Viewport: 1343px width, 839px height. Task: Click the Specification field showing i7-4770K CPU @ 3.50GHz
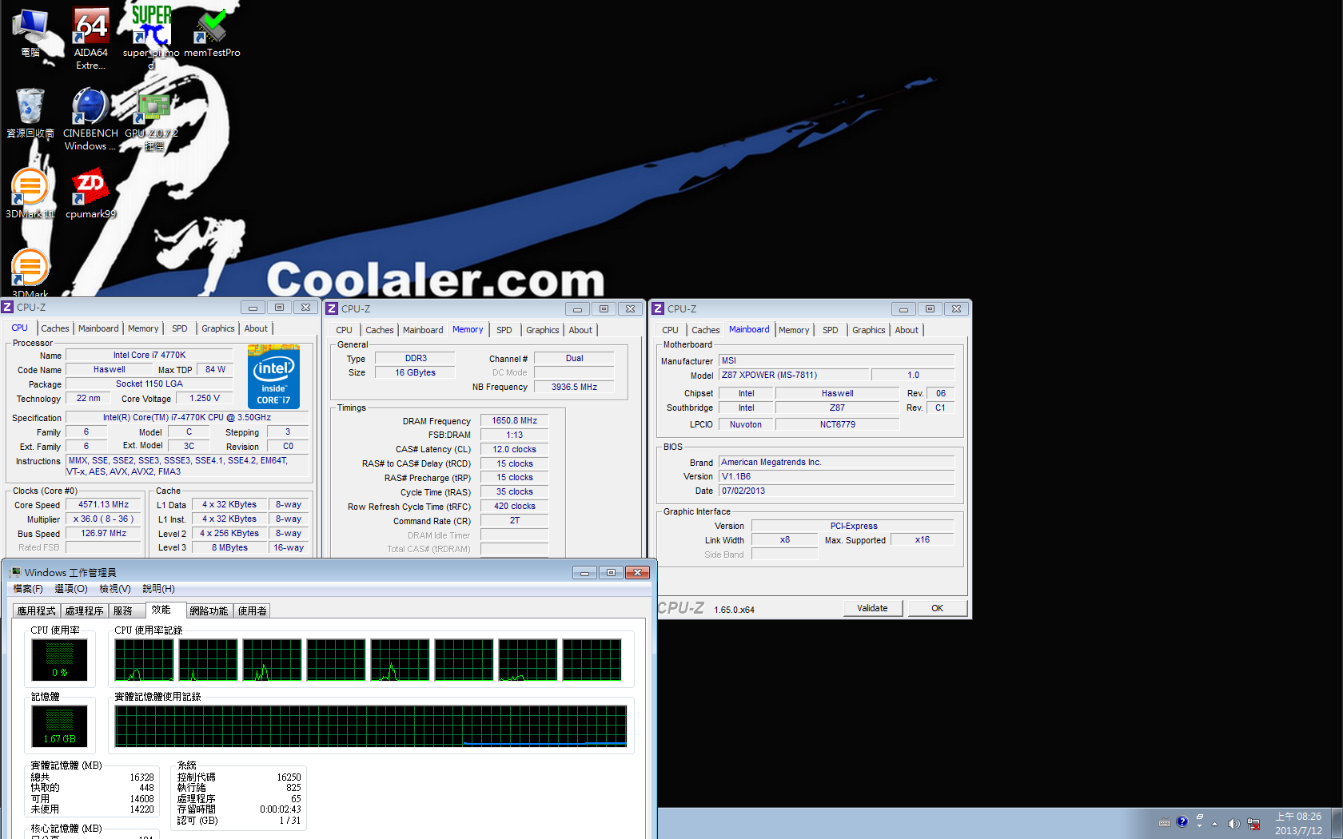click(187, 417)
